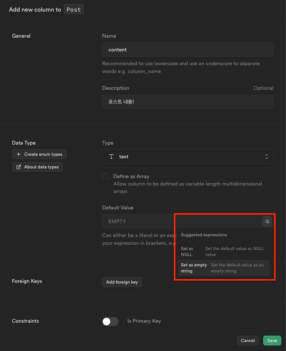Screen dimensions: 286x351
Task: Click the external link icon for data types
Action: click(19, 167)
